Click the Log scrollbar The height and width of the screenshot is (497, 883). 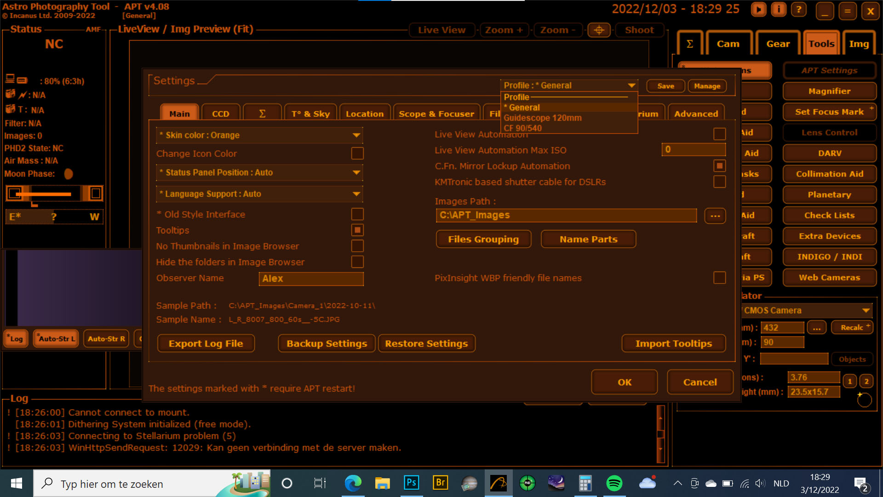click(660, 433)
